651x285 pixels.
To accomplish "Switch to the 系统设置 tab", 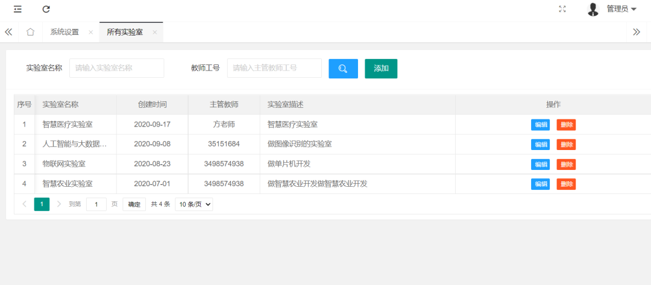I will tap(64, 32).
